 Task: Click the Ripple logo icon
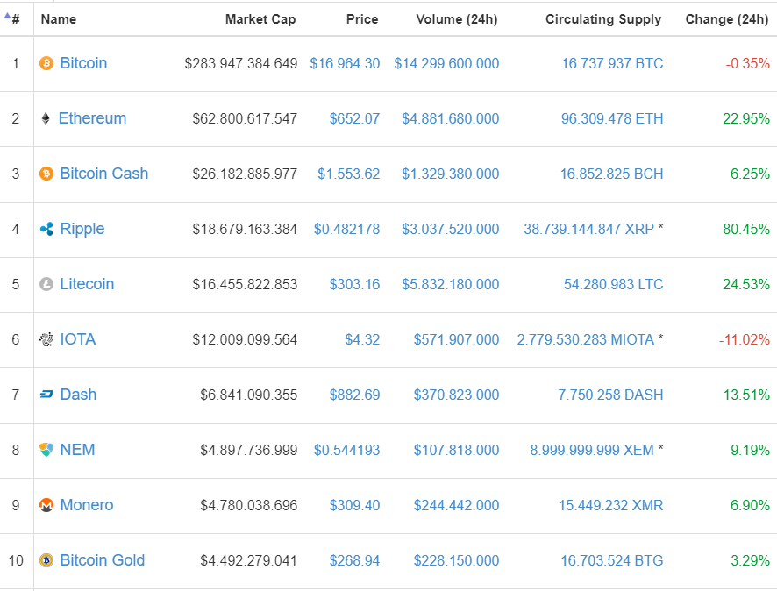(46, 229)
